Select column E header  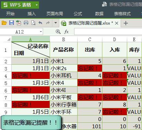[134, 39]
